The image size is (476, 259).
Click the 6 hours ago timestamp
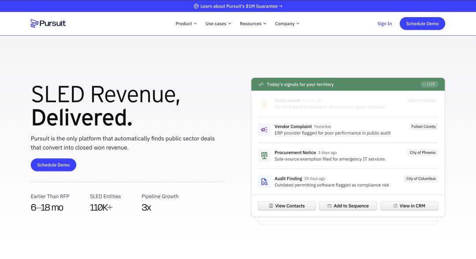click(312, 101)
